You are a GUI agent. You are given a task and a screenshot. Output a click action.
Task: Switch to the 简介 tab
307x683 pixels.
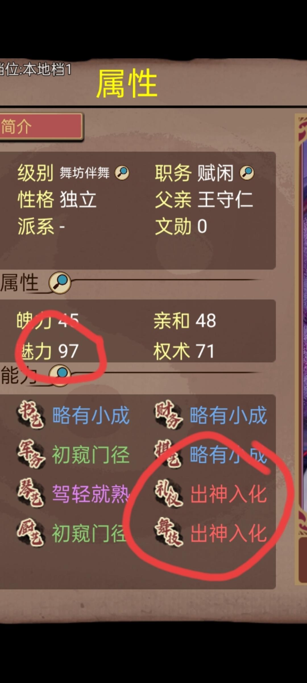tap(41, 126)
